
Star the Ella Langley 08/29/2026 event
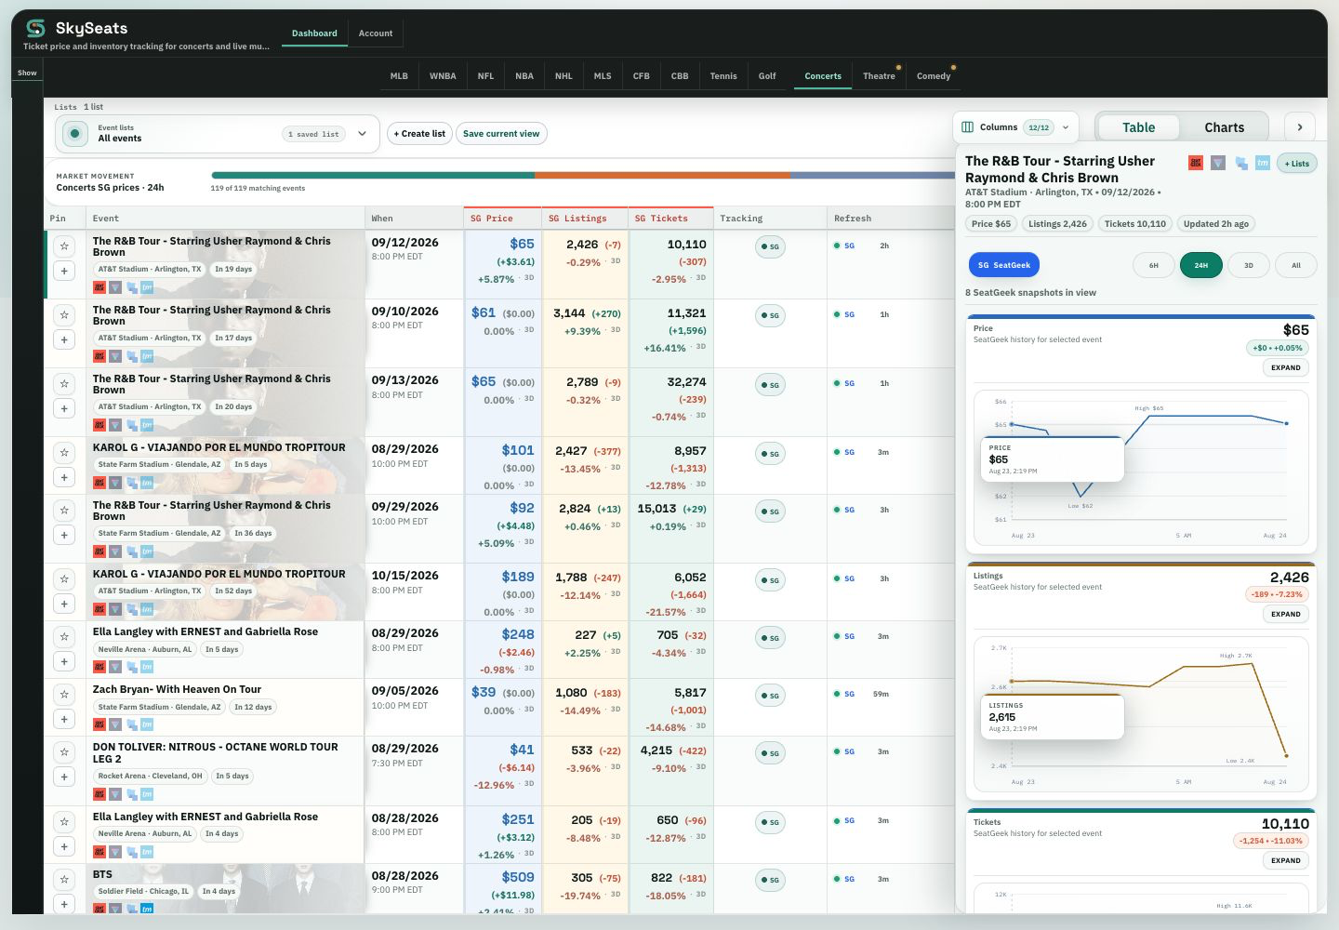[x=64, y=637]
